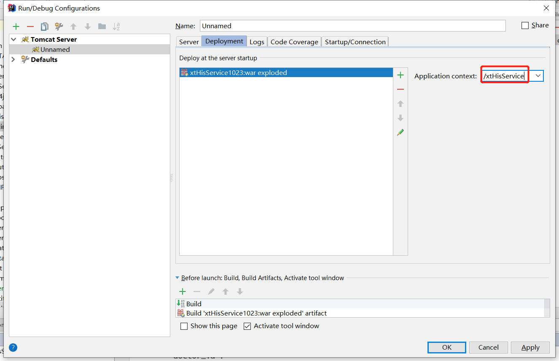The height and width of the screenshot is (361, 559).
Task: Add a Before launch task
Action: point(183,291)
